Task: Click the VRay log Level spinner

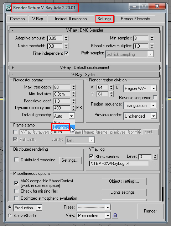Action: pos(155,157)
